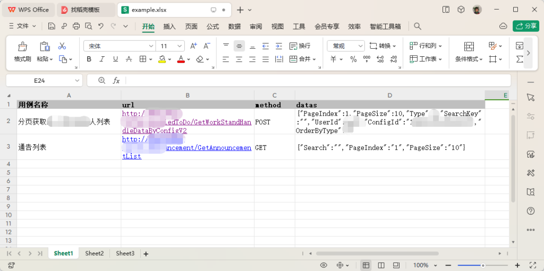Increase font size with A+ icon
This screenshot has height=271, width=544.
click(193, 46)
